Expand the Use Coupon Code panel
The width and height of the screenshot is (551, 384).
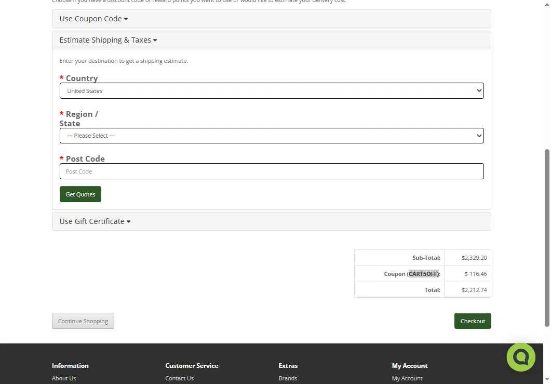coord(93,19)
